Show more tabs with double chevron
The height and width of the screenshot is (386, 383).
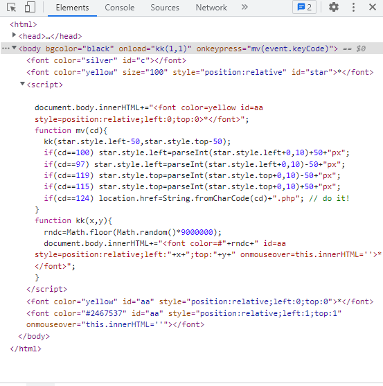tap(244, 7)
